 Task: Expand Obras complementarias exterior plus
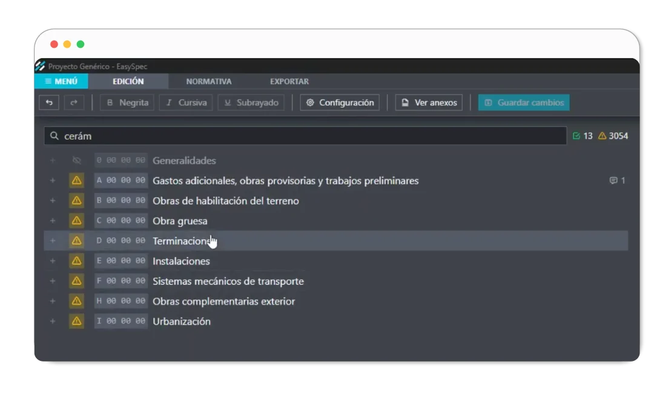[53, 301]
